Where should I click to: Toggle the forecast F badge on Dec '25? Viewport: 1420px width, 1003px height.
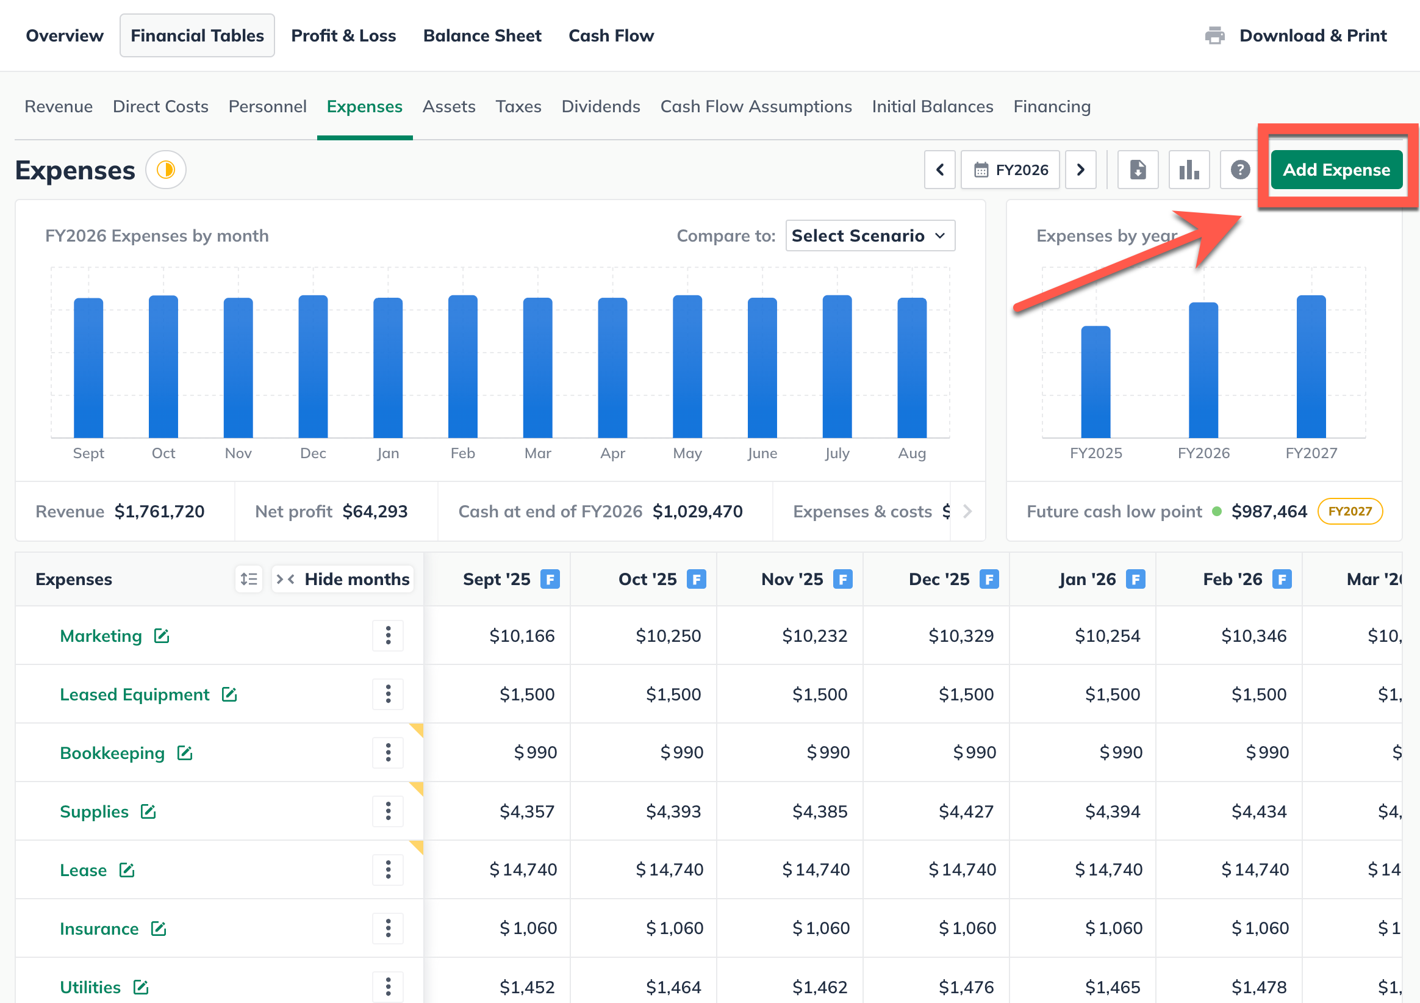(x=989, y=579)
